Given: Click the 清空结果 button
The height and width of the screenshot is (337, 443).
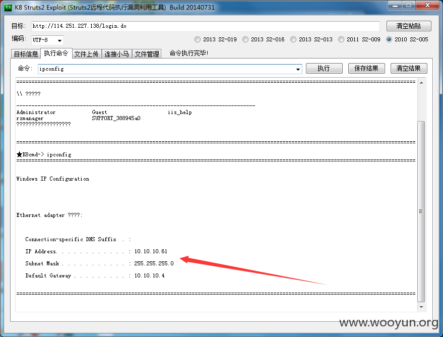Looking at the screenshot, I should 409,68.
